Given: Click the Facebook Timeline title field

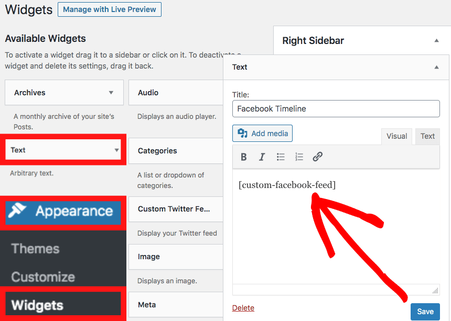Looking at the screenshot, I should point(336,108).
